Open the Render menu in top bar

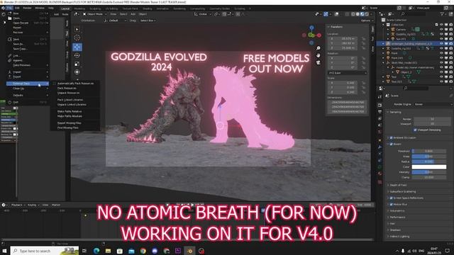point(27,8)
